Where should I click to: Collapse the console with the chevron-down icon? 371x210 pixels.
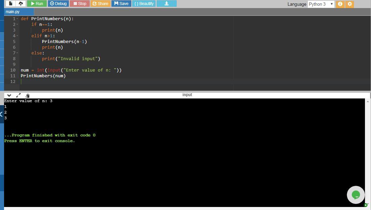point(9,95)
